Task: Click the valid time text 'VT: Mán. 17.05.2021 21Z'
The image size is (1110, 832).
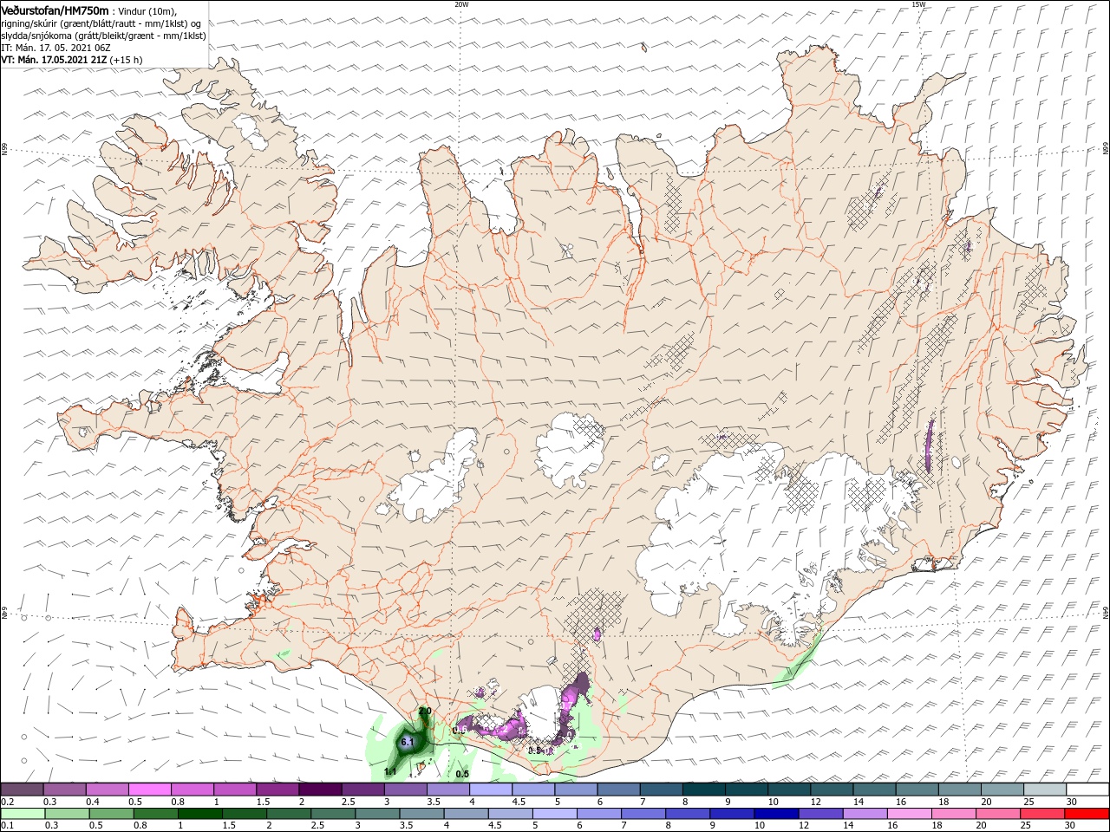Action: click(x=54, y=60)
